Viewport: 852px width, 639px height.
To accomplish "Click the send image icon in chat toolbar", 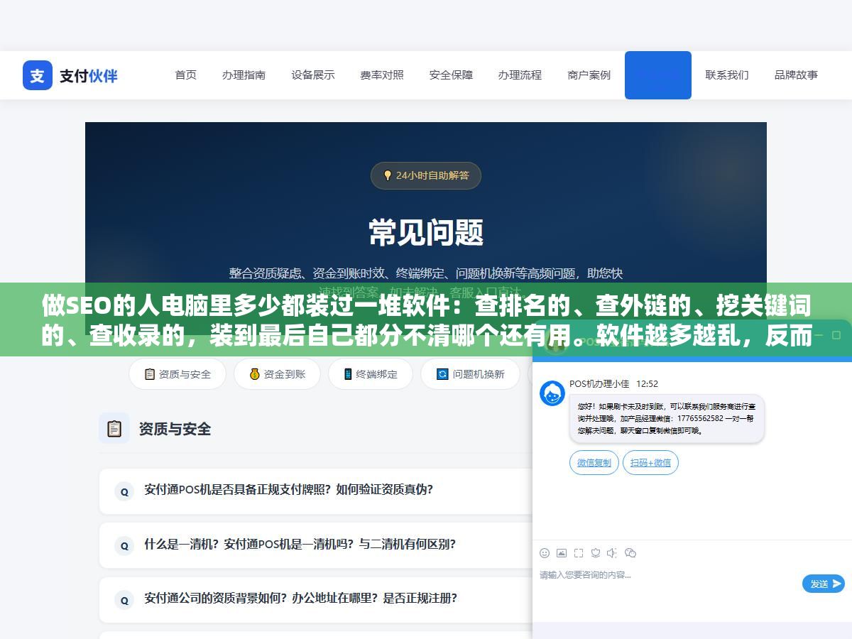I will point(562,553).
